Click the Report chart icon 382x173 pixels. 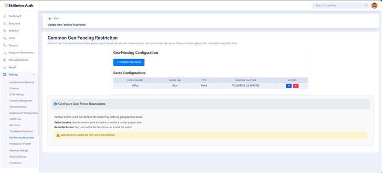pyautogui.click(x=5, y=67)
